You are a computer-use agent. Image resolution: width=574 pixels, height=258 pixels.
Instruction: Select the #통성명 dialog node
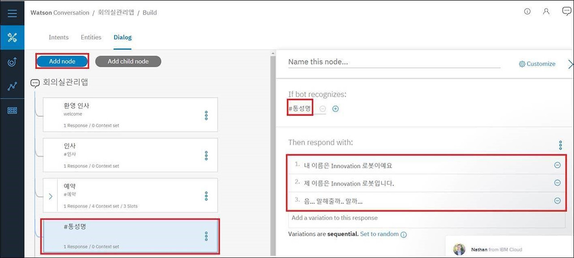(x=130, y=236)
